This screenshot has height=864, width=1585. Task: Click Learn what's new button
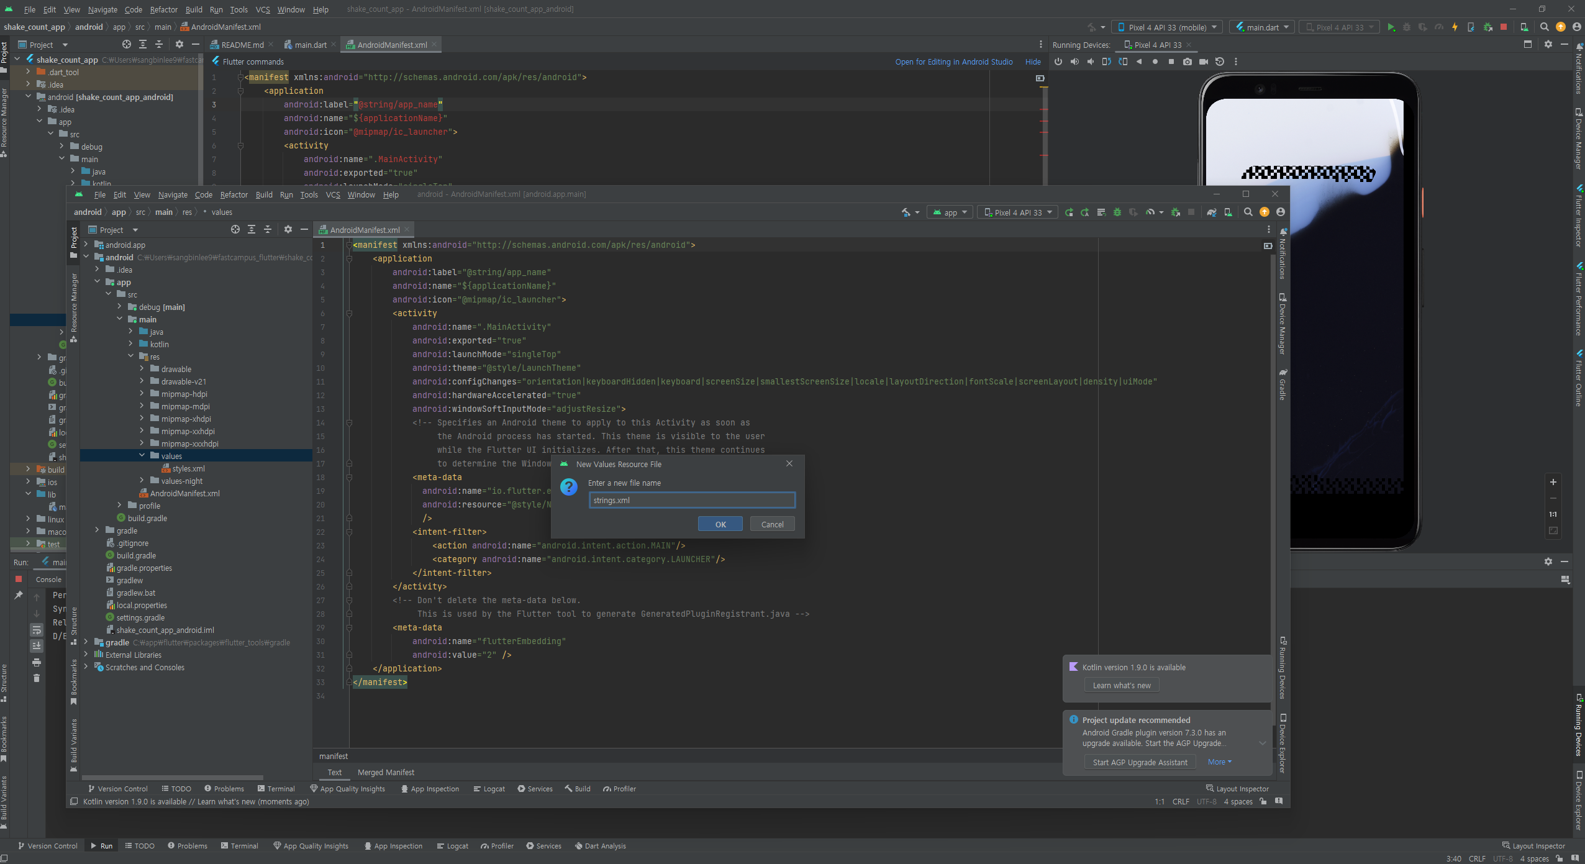[x=1121, y=685]
